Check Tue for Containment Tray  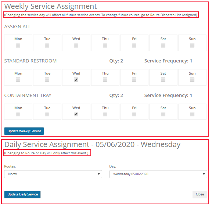(x=47, y=114)
